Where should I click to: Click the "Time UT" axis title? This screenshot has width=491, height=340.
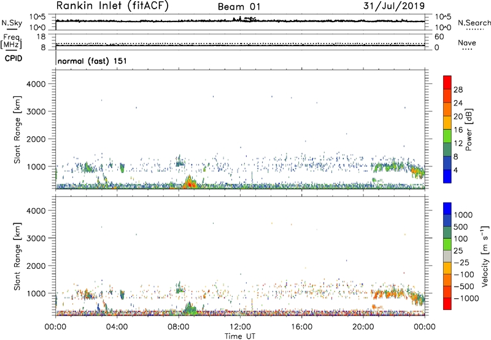coord(240,336)
